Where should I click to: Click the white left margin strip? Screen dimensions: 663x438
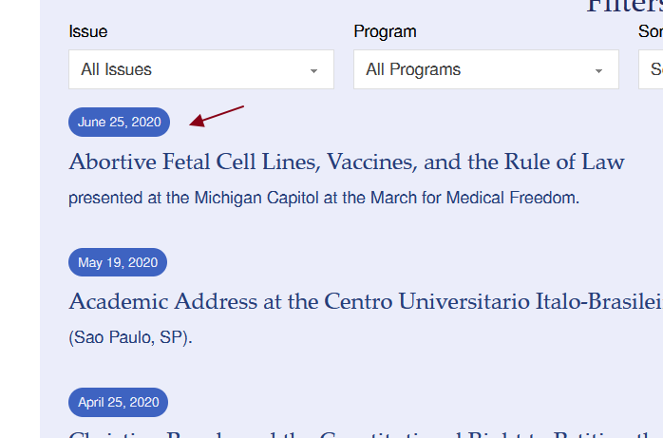point(20,219)
